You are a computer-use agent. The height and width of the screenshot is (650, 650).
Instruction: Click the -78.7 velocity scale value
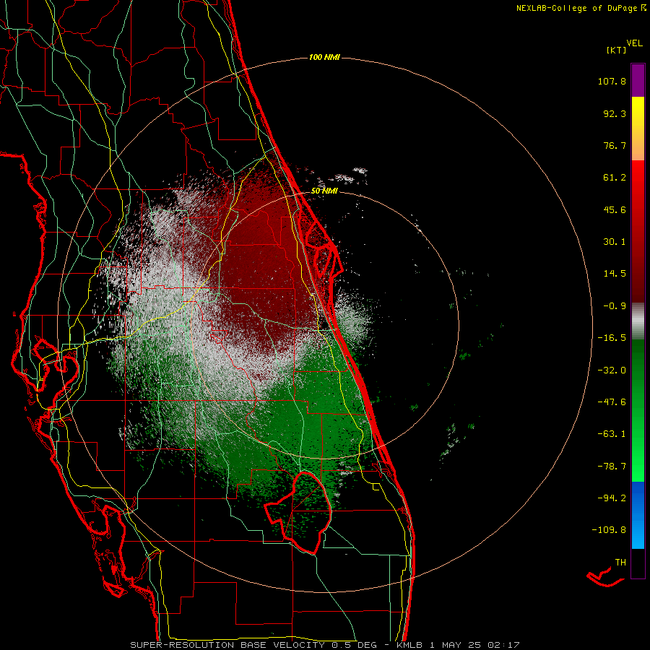point(612,467)
